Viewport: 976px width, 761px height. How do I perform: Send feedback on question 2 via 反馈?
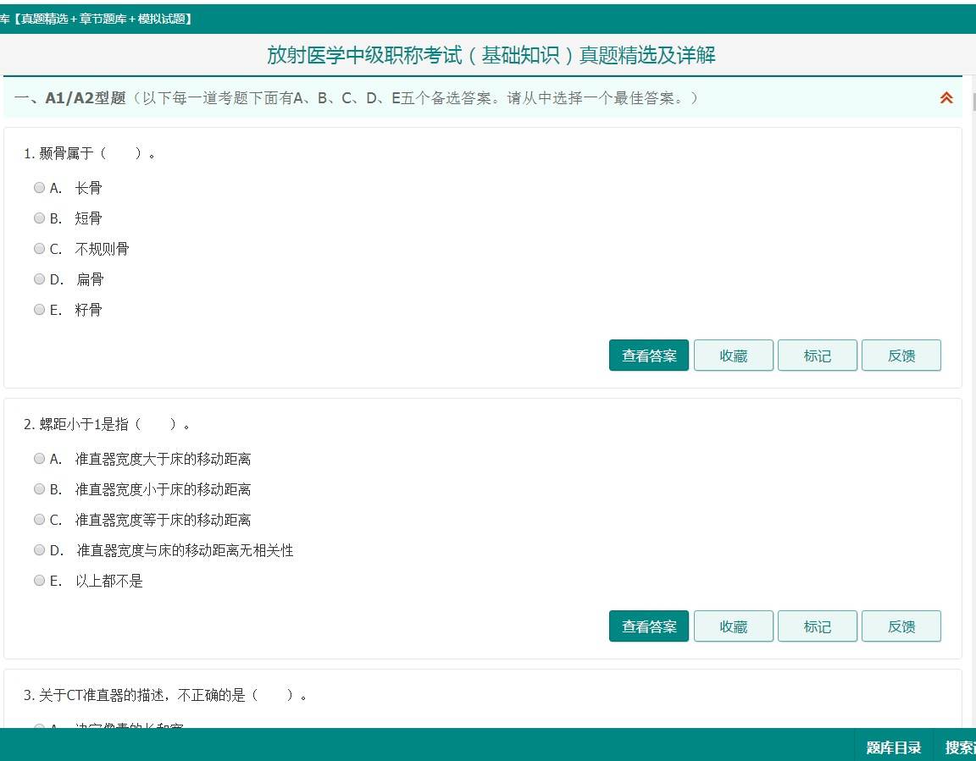pos(901,626)
